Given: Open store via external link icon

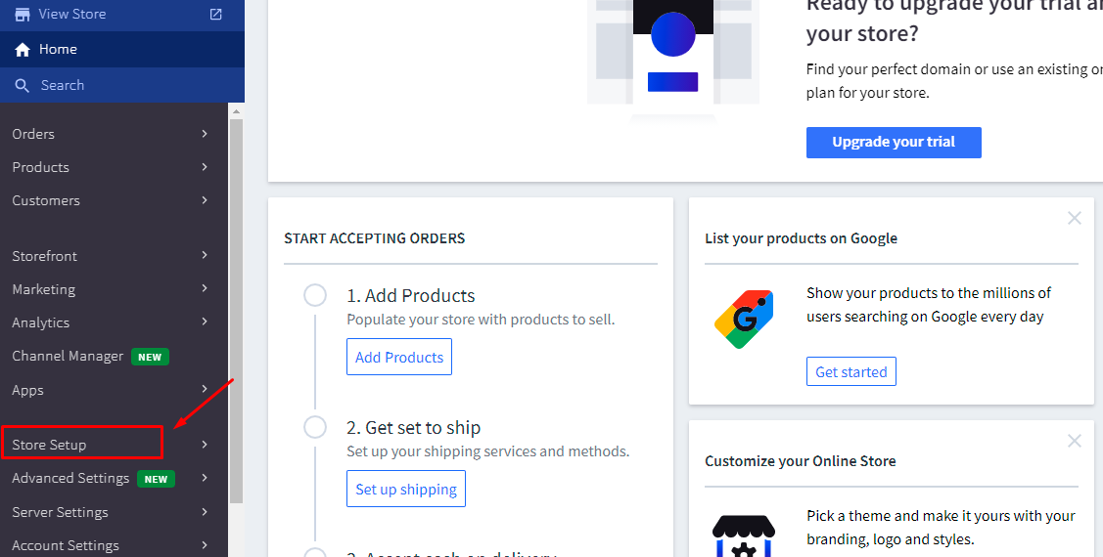Looking at the screenshot, I should coord(216,15).
